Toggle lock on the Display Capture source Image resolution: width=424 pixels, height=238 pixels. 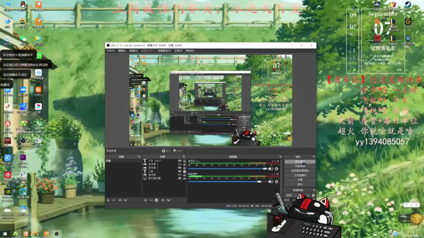click(184, 178)
